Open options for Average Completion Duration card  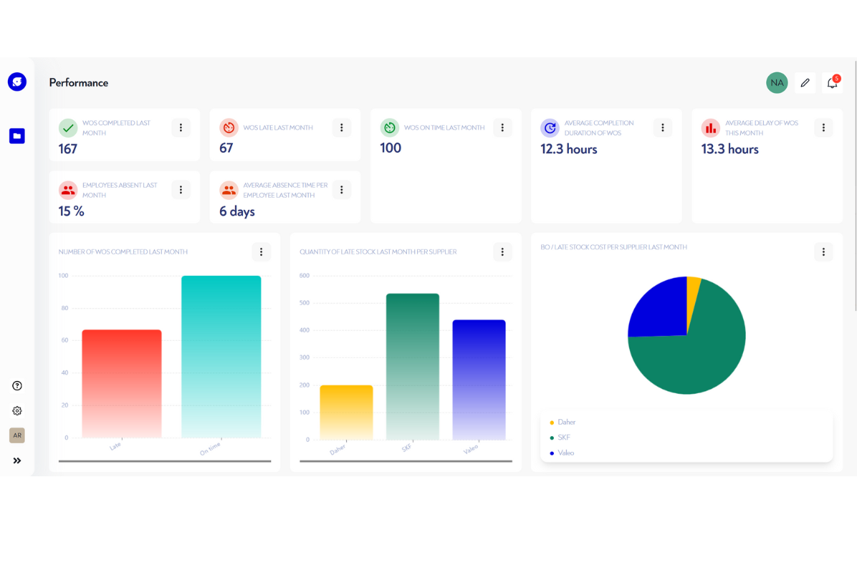pos(663,127)
